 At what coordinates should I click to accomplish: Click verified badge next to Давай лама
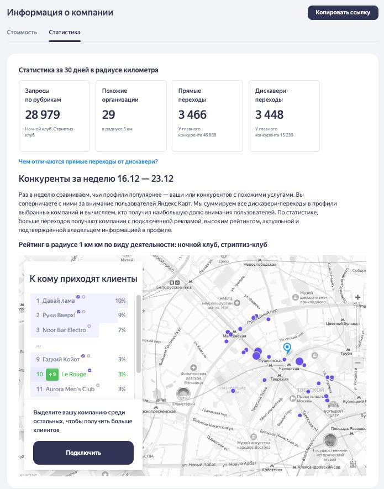click(x=78, y=297)
